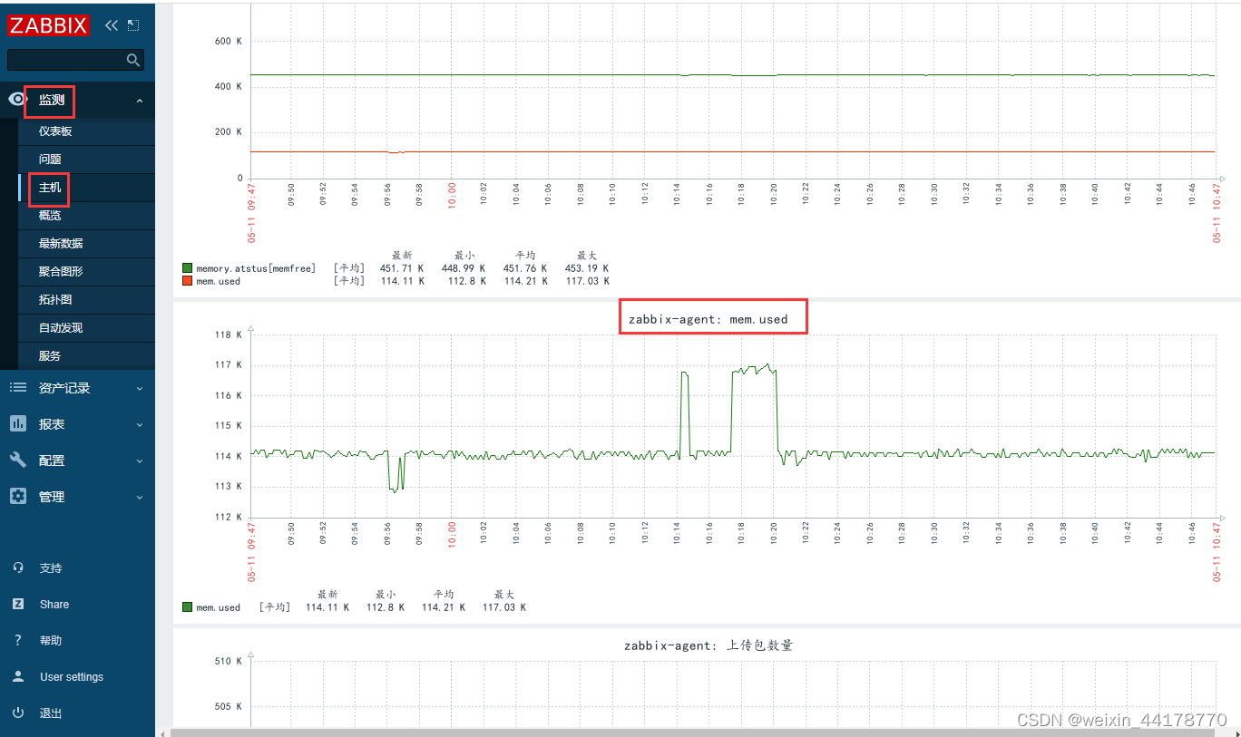Open the 支持 support link

click(x=51, y=568)
